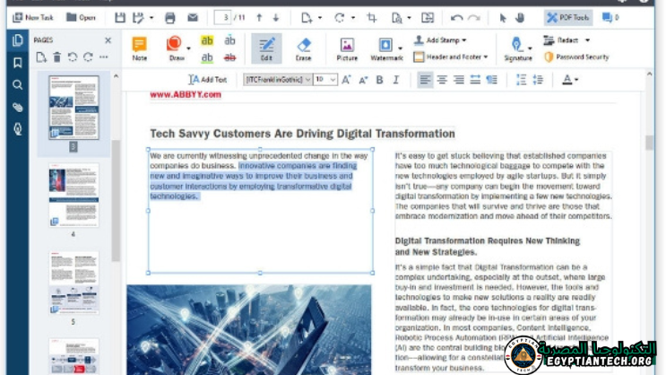Select the Picture insert tool
The image size is (666, 375).
pyautogui.click(x=346, y=47)
